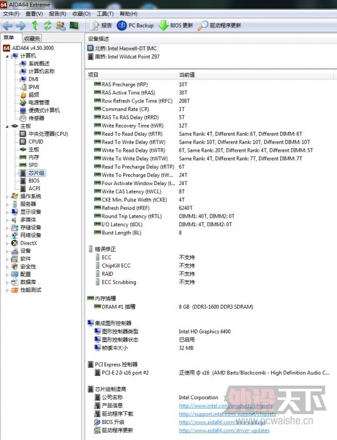Viewport: 337px width, 440px height.
Task: Click 驱动程序更新 toolbar button
Action: point(220,26)
